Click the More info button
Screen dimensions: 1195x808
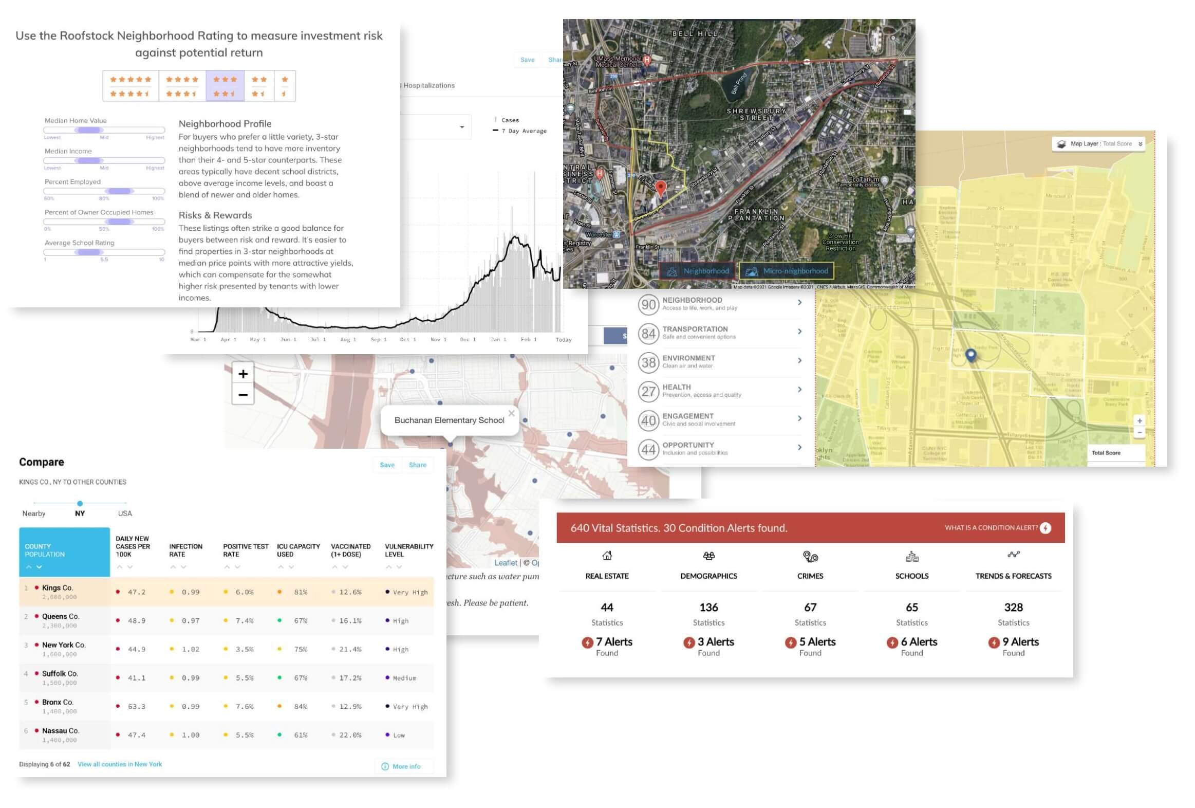point(402,766)
